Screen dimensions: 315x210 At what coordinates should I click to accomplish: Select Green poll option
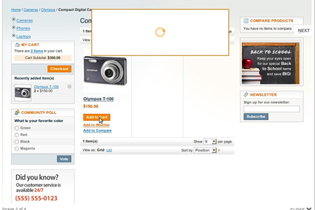[17, 128]
